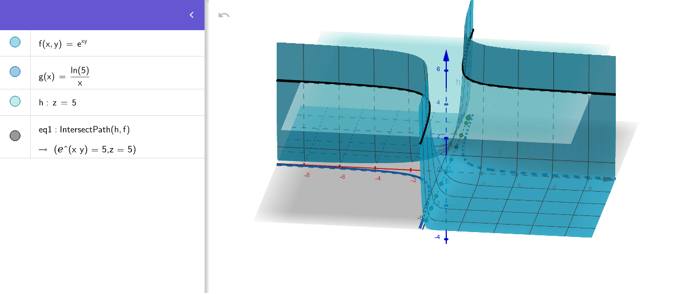The image size is (689, 294).
Task: Click the x-axis label -6
Action: point(342,176)
